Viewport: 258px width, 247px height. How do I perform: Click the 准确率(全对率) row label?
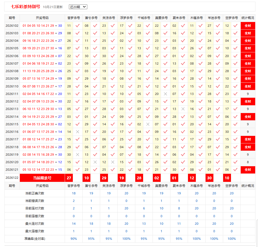35,239
